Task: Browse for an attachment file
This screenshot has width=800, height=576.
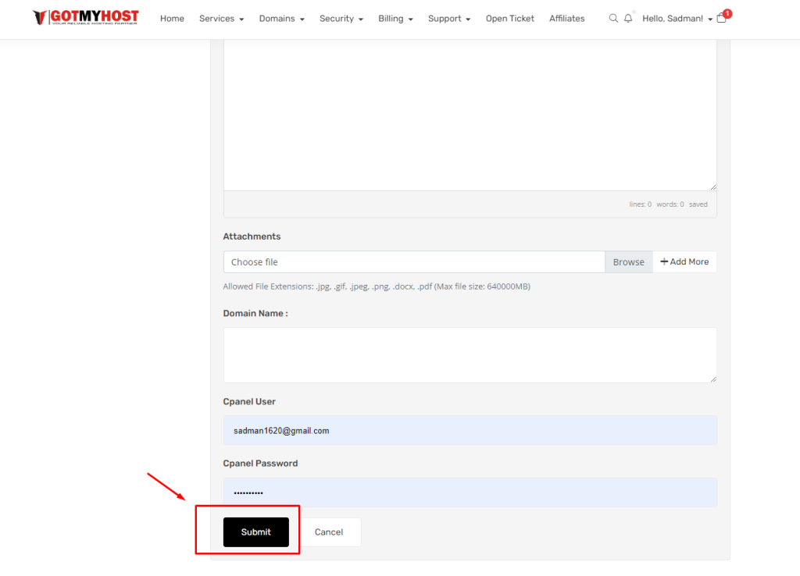Action: click(x=628, y=261)
